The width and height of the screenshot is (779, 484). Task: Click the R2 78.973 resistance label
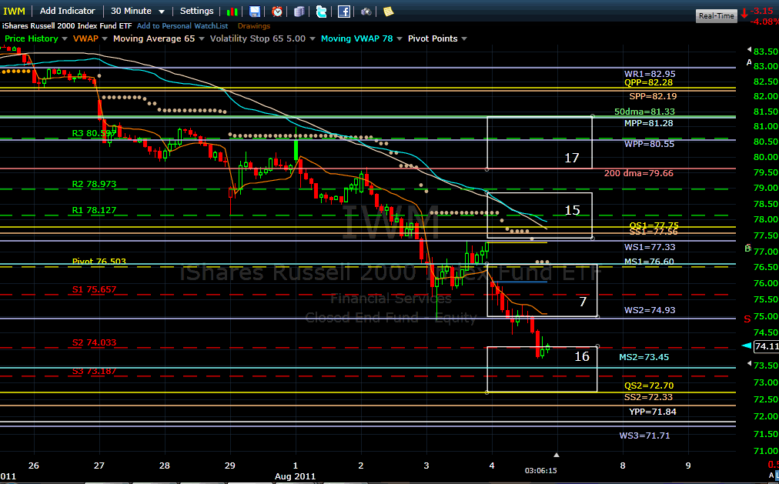tap(94, 184)
